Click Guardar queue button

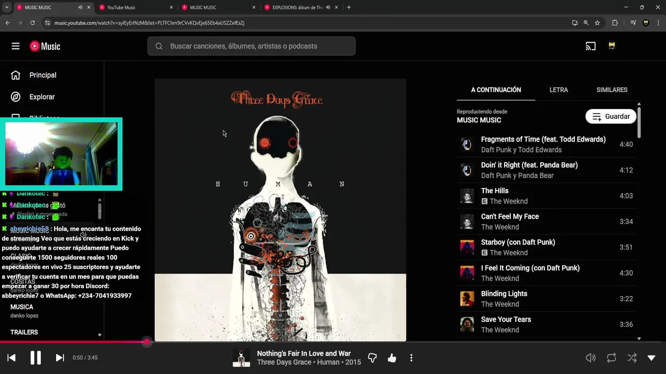[611, 116]
